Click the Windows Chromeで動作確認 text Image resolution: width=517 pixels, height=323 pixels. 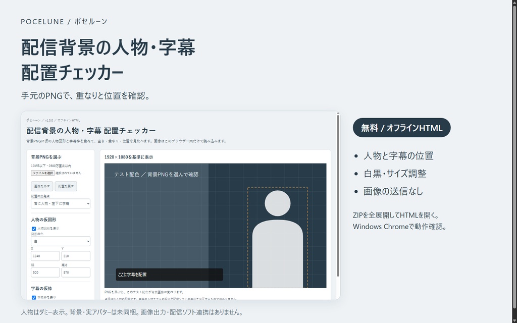click(x=400, y=227)
